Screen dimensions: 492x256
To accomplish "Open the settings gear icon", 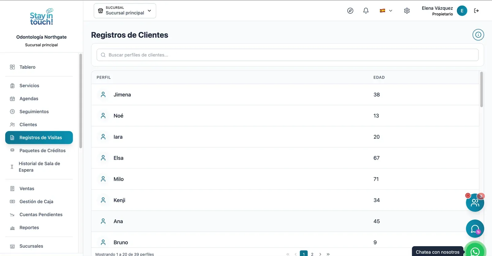I will pos(407,11).
